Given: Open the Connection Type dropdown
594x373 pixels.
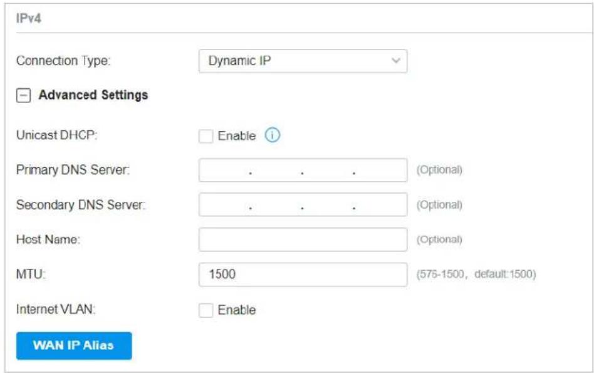Looking at the screenshot, I should pos(303,61).
